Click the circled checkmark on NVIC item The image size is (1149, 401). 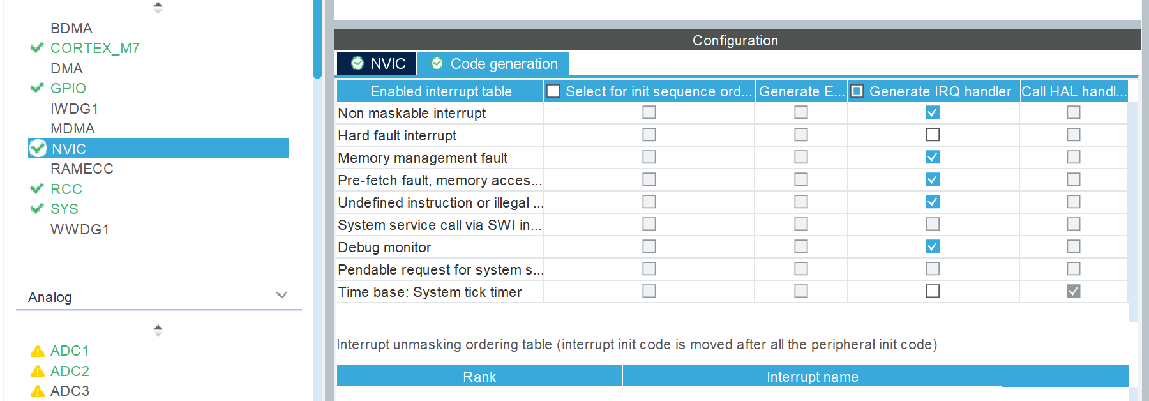pos(38,148)
